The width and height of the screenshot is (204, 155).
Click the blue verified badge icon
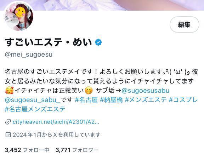[x=98, y=42]
